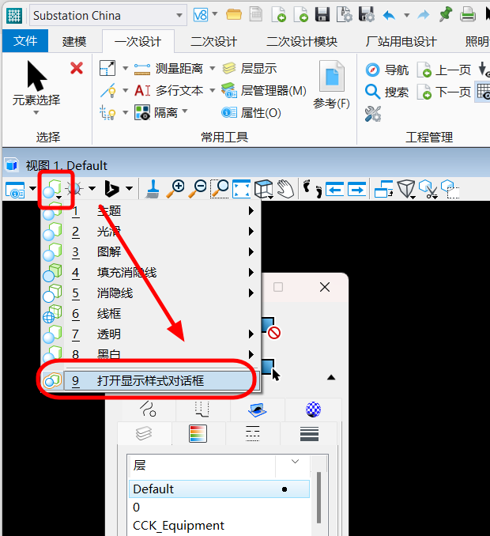Open the display style cube dropdown
490x536 pixels.
point(53,190)
